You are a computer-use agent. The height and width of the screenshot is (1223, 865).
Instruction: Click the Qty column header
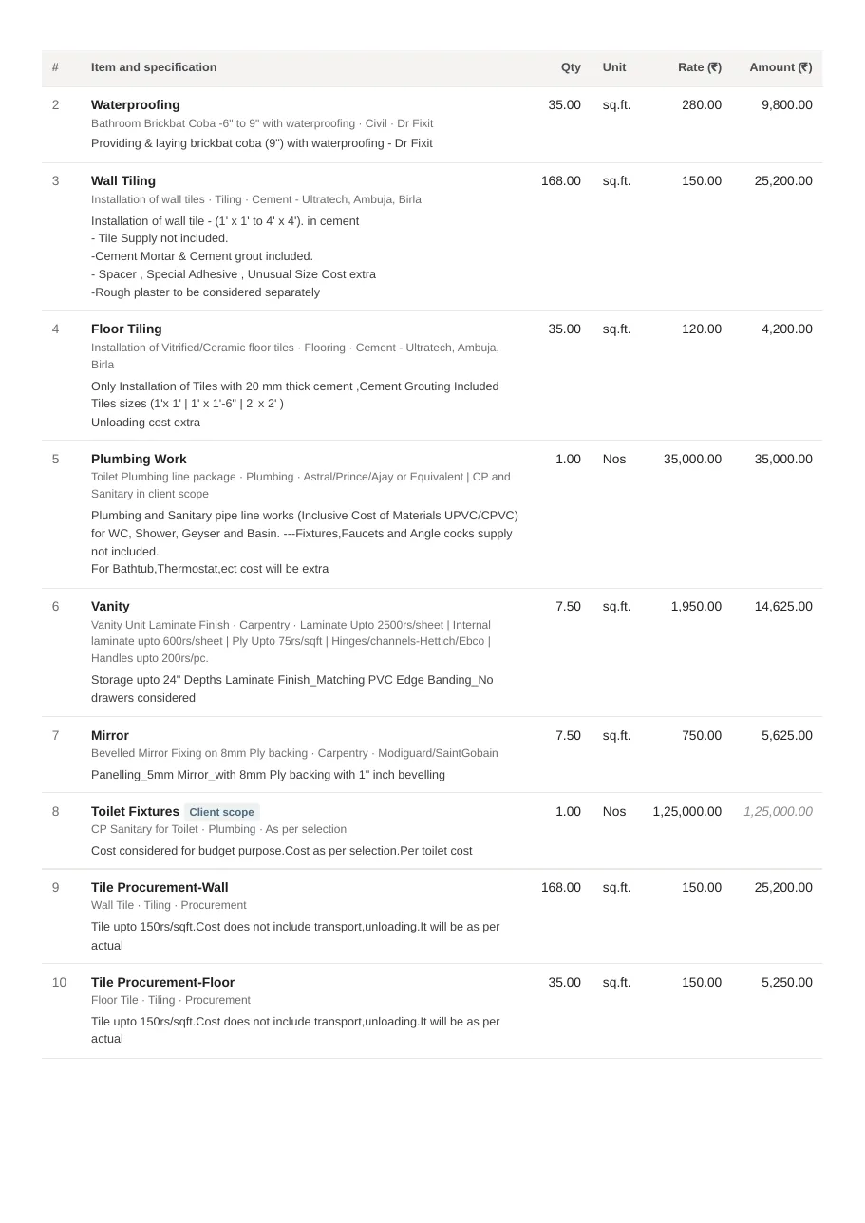point(571,67)
